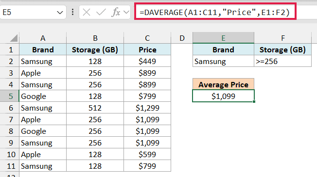Select the Samsung criteria cell E2
The image size is (317, 177).
point(223,61)
